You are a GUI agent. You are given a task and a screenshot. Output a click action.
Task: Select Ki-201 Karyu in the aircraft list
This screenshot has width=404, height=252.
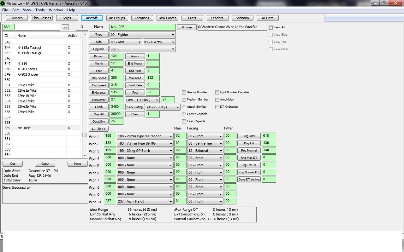coord(42,69)
